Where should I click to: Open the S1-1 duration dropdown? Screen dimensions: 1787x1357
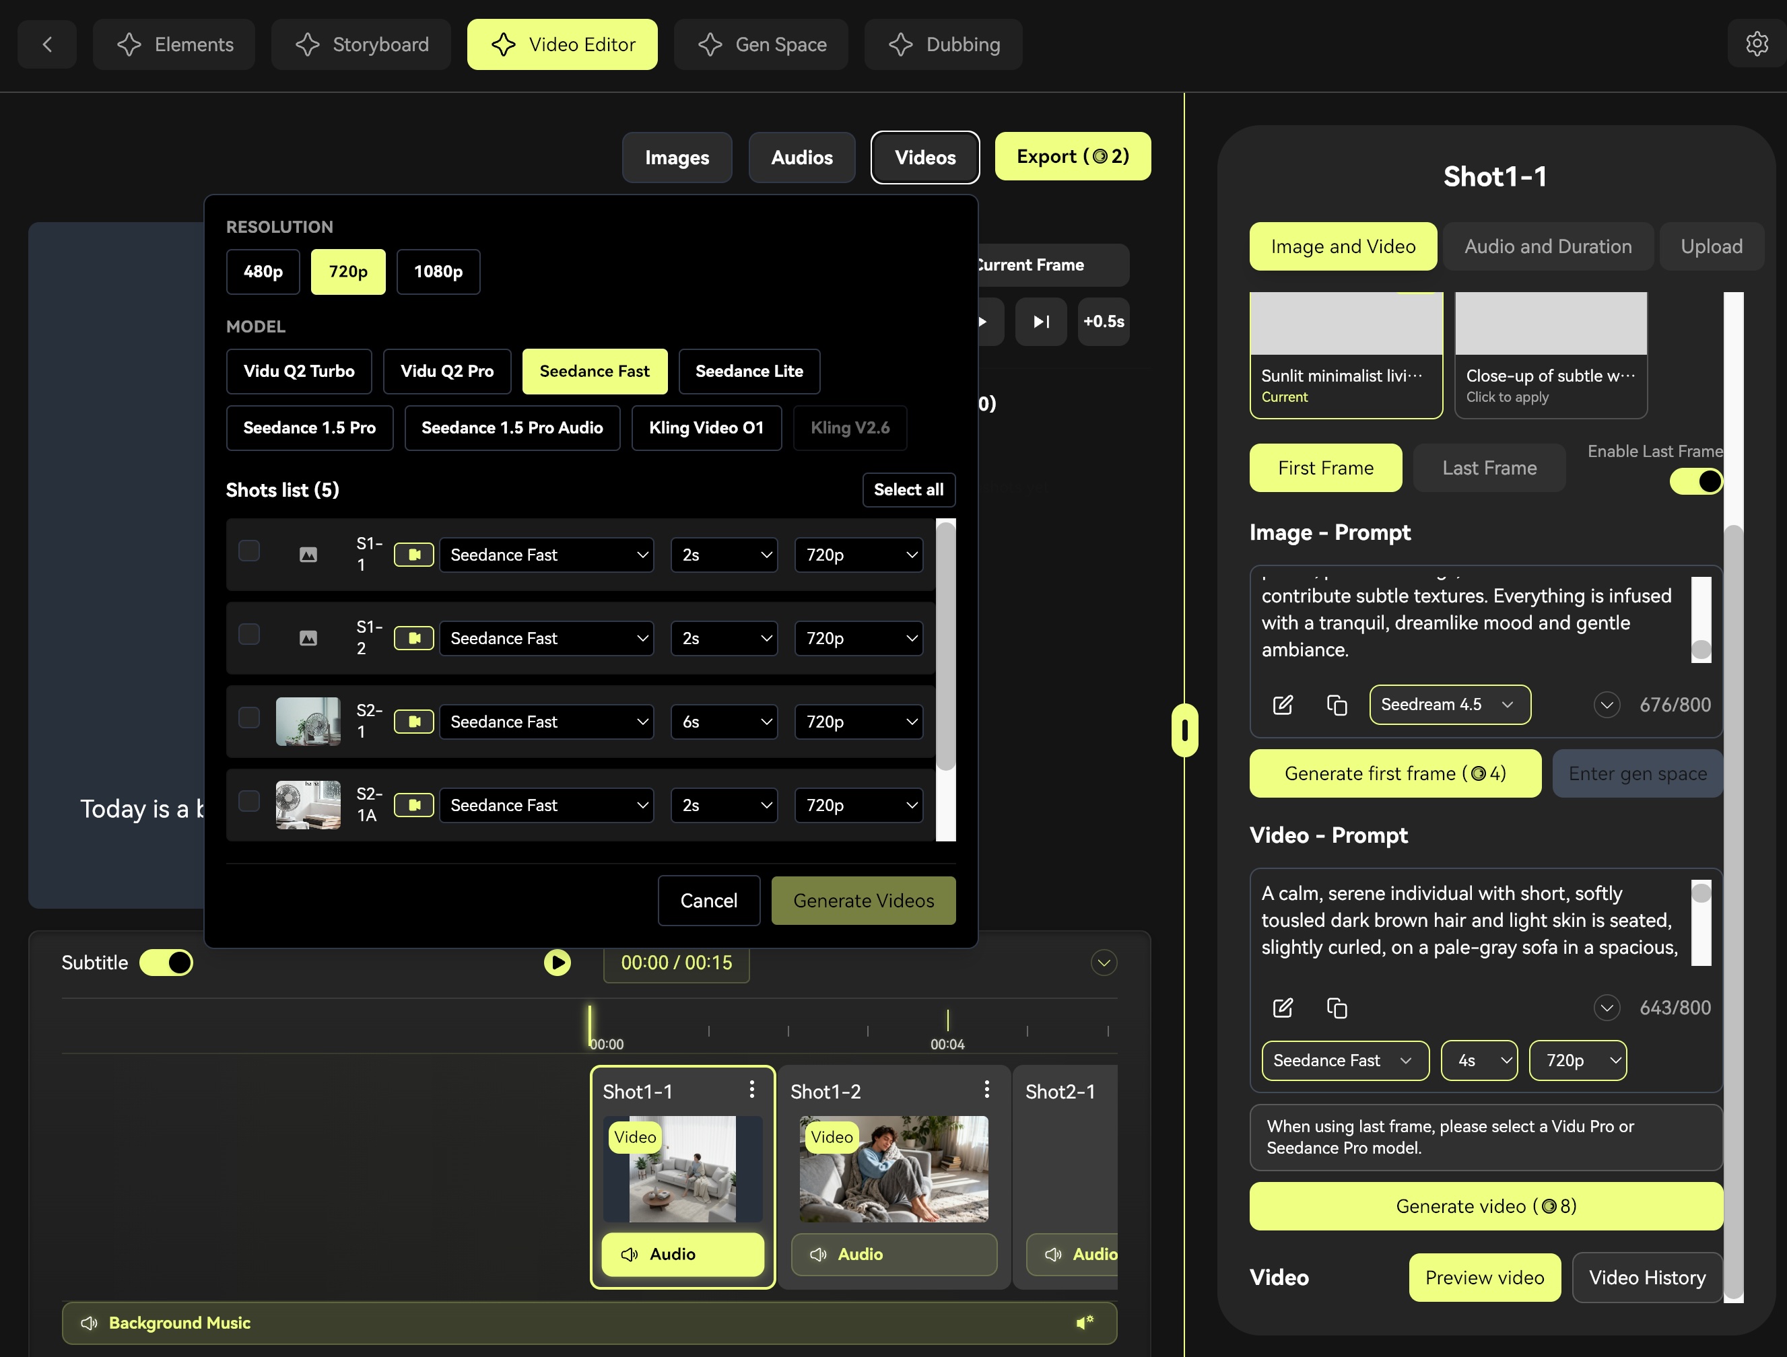pyautogui.click(x=724, y=555)
